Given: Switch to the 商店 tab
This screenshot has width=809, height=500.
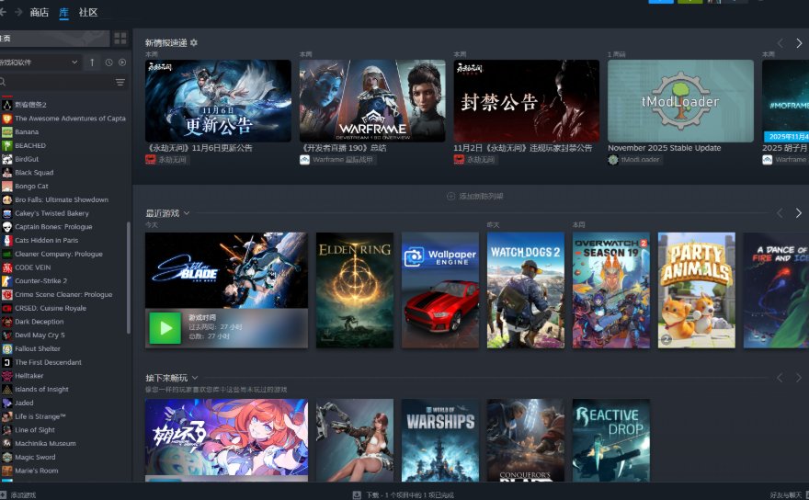Looking at the screenshot, I should coord(40,12).
